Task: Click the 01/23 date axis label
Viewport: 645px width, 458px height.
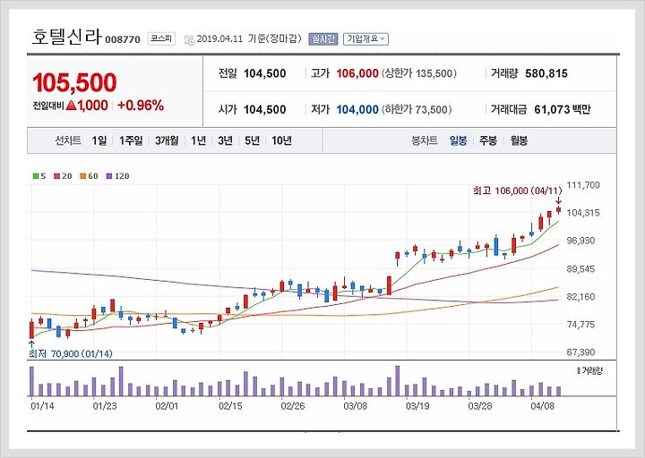Action: (x=105, y=406)
